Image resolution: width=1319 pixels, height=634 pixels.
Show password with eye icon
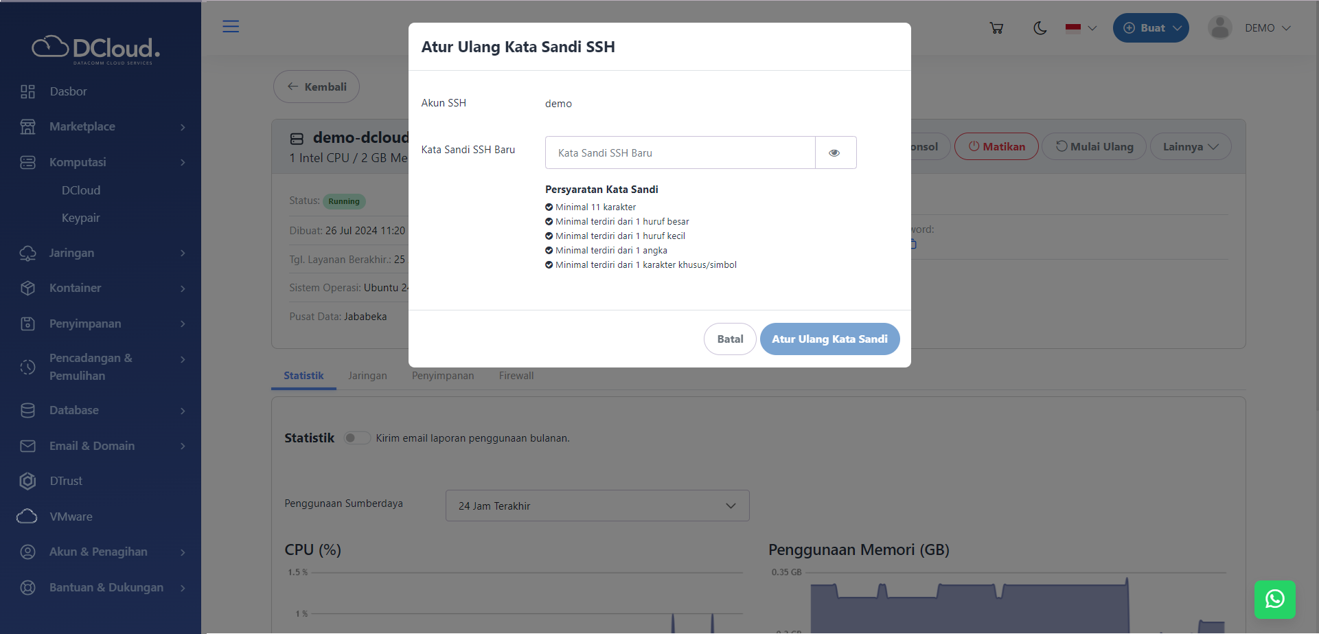834,152
